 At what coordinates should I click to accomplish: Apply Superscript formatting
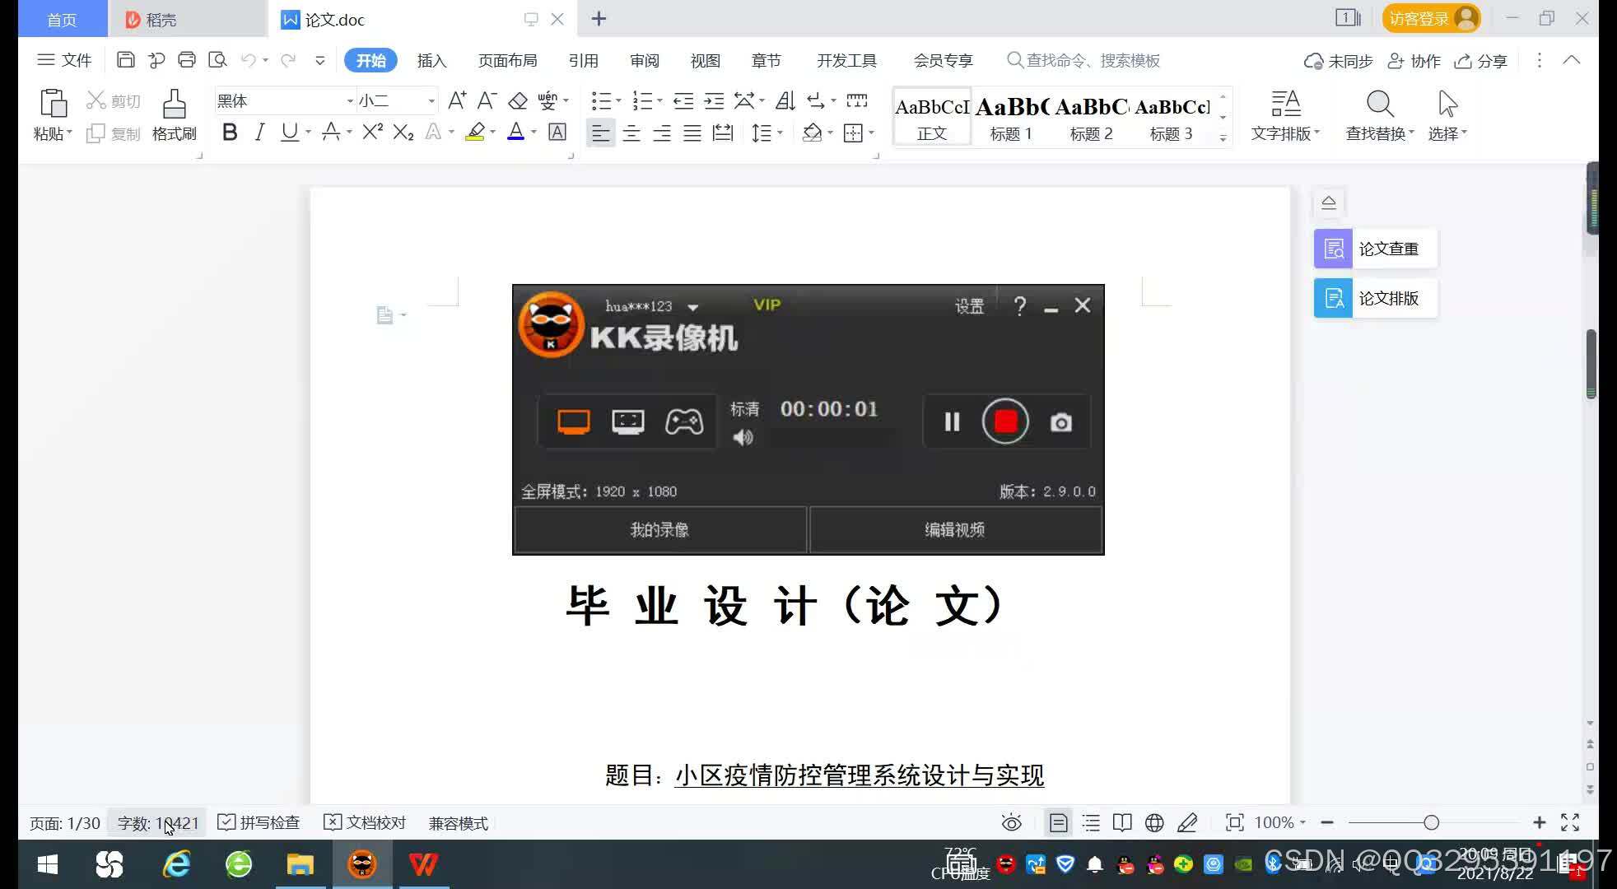click(x=373, y=133)
